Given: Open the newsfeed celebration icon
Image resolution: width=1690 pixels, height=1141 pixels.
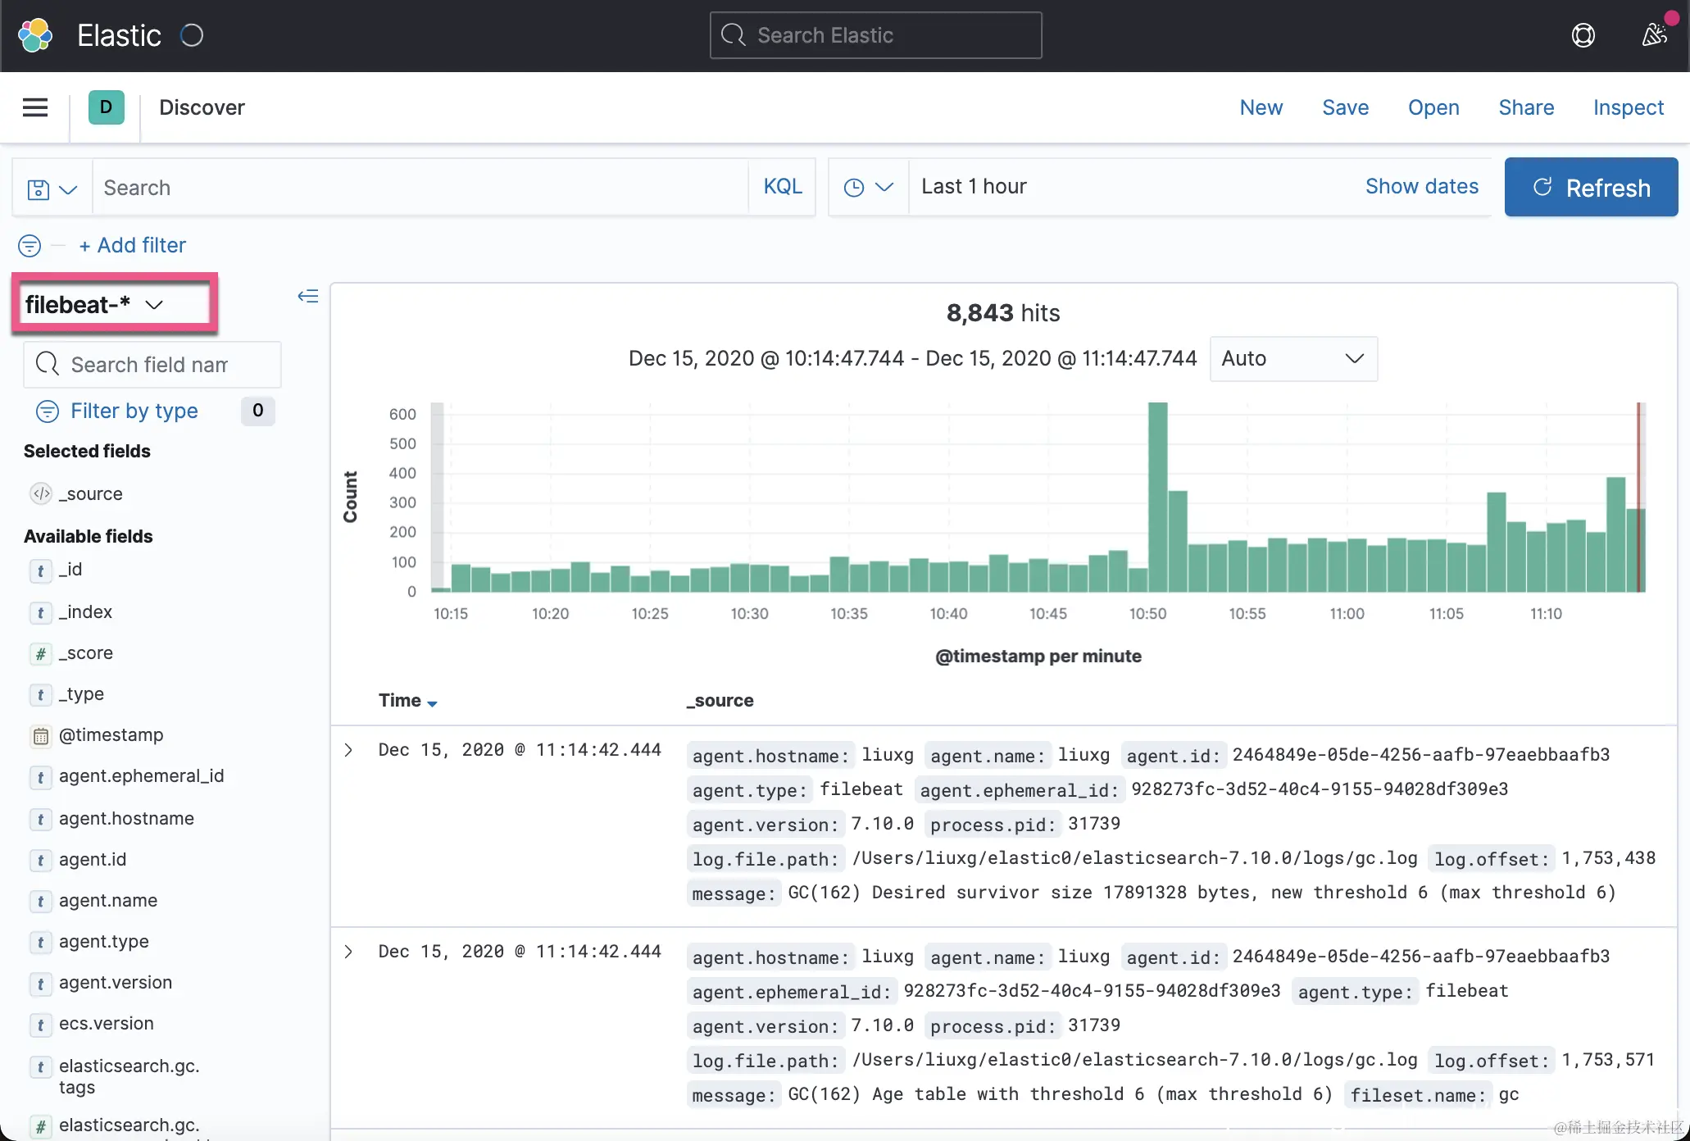Looking at the screenshot, I should 1655,35.
